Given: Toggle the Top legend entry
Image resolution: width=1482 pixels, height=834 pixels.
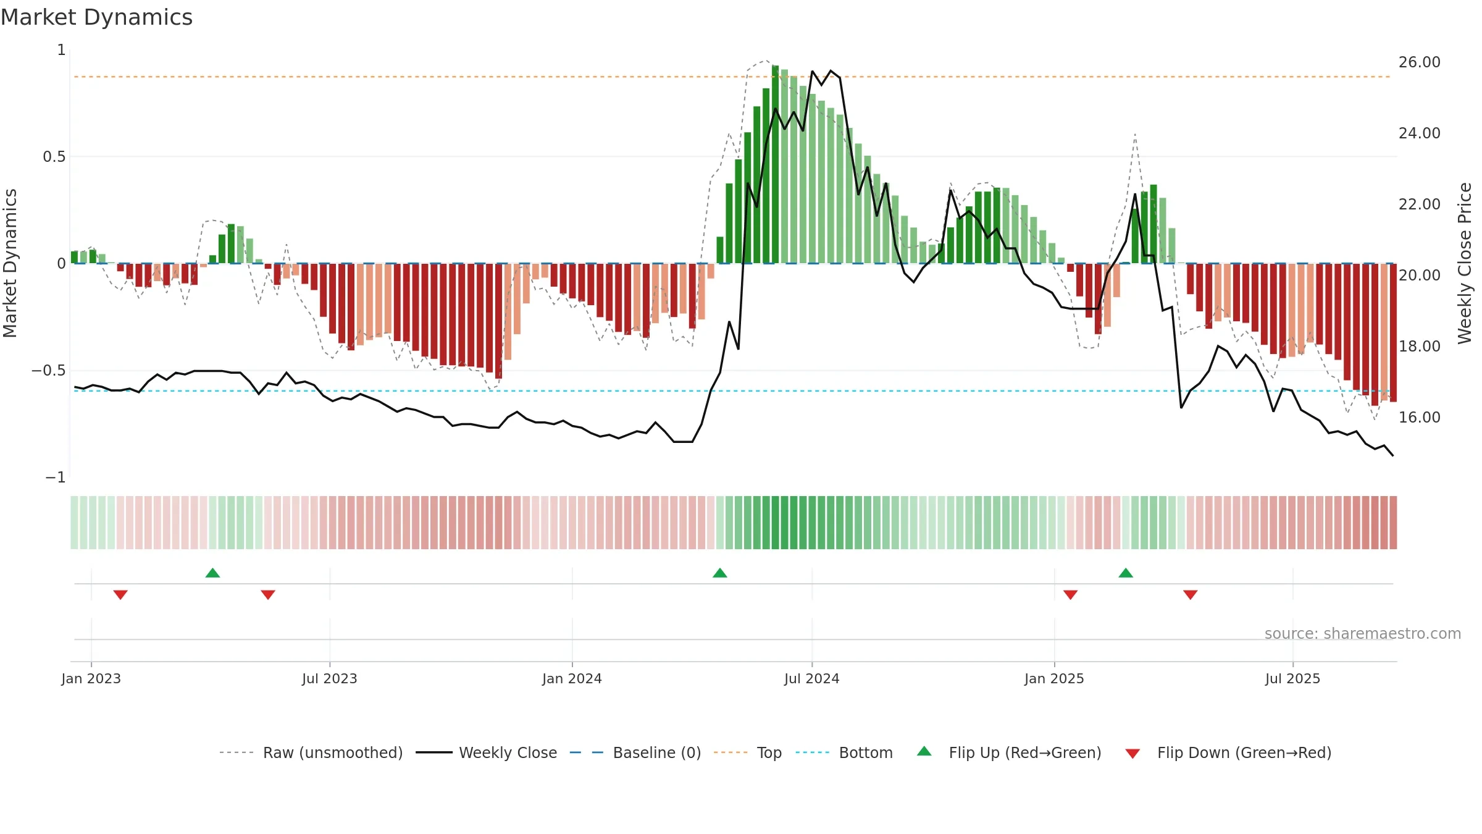Looking at the screenshot, I should (x=747, y=752).
